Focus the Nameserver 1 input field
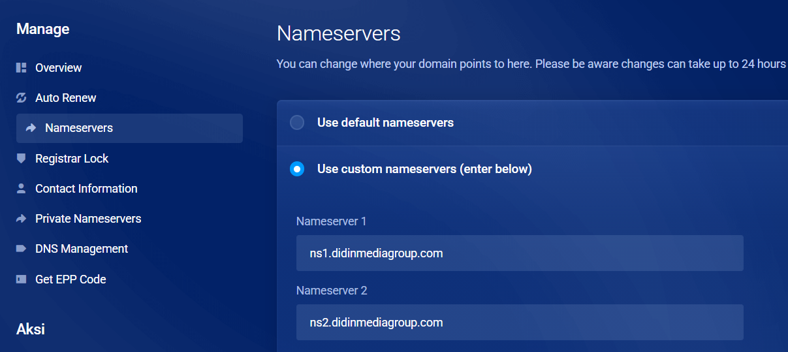 coord(519,253)
